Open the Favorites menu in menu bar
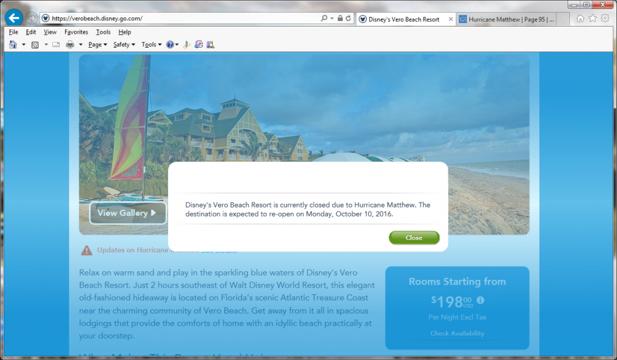The width and height of the screenshot is (617, 360). coord(76,32)
